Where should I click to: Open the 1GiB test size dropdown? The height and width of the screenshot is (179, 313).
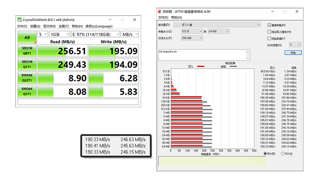(59, 34)
